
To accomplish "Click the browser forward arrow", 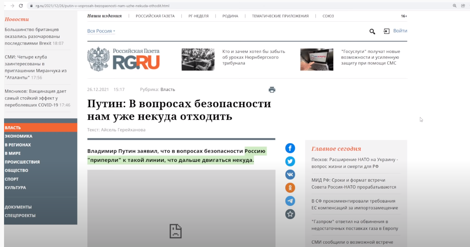I will coord(12,6).
